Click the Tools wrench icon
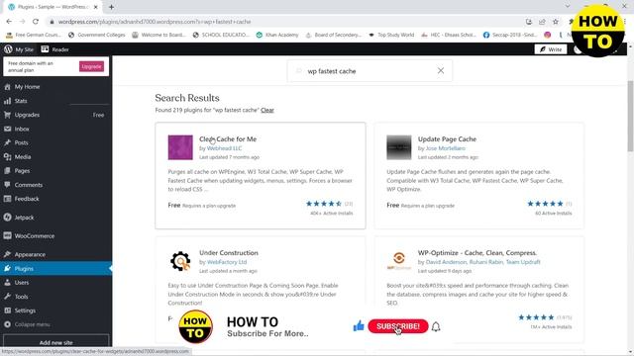The height and width of the screenshot is (356, 634). [7, 297]
